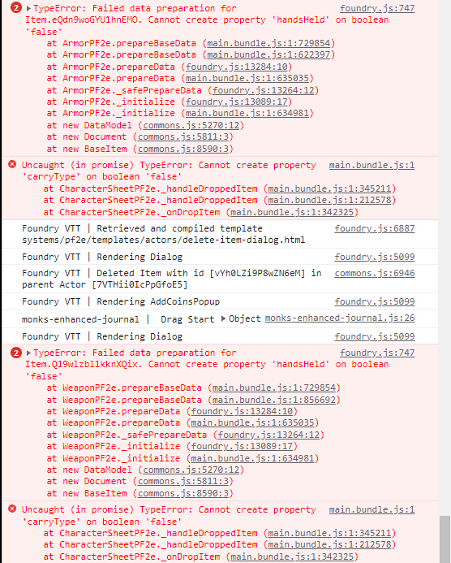Open commons.js:8590:3 in the ArmorPF2e stack
Viewport: 451px width, 563px height.
pyautogui.click(x=183, y=149)
